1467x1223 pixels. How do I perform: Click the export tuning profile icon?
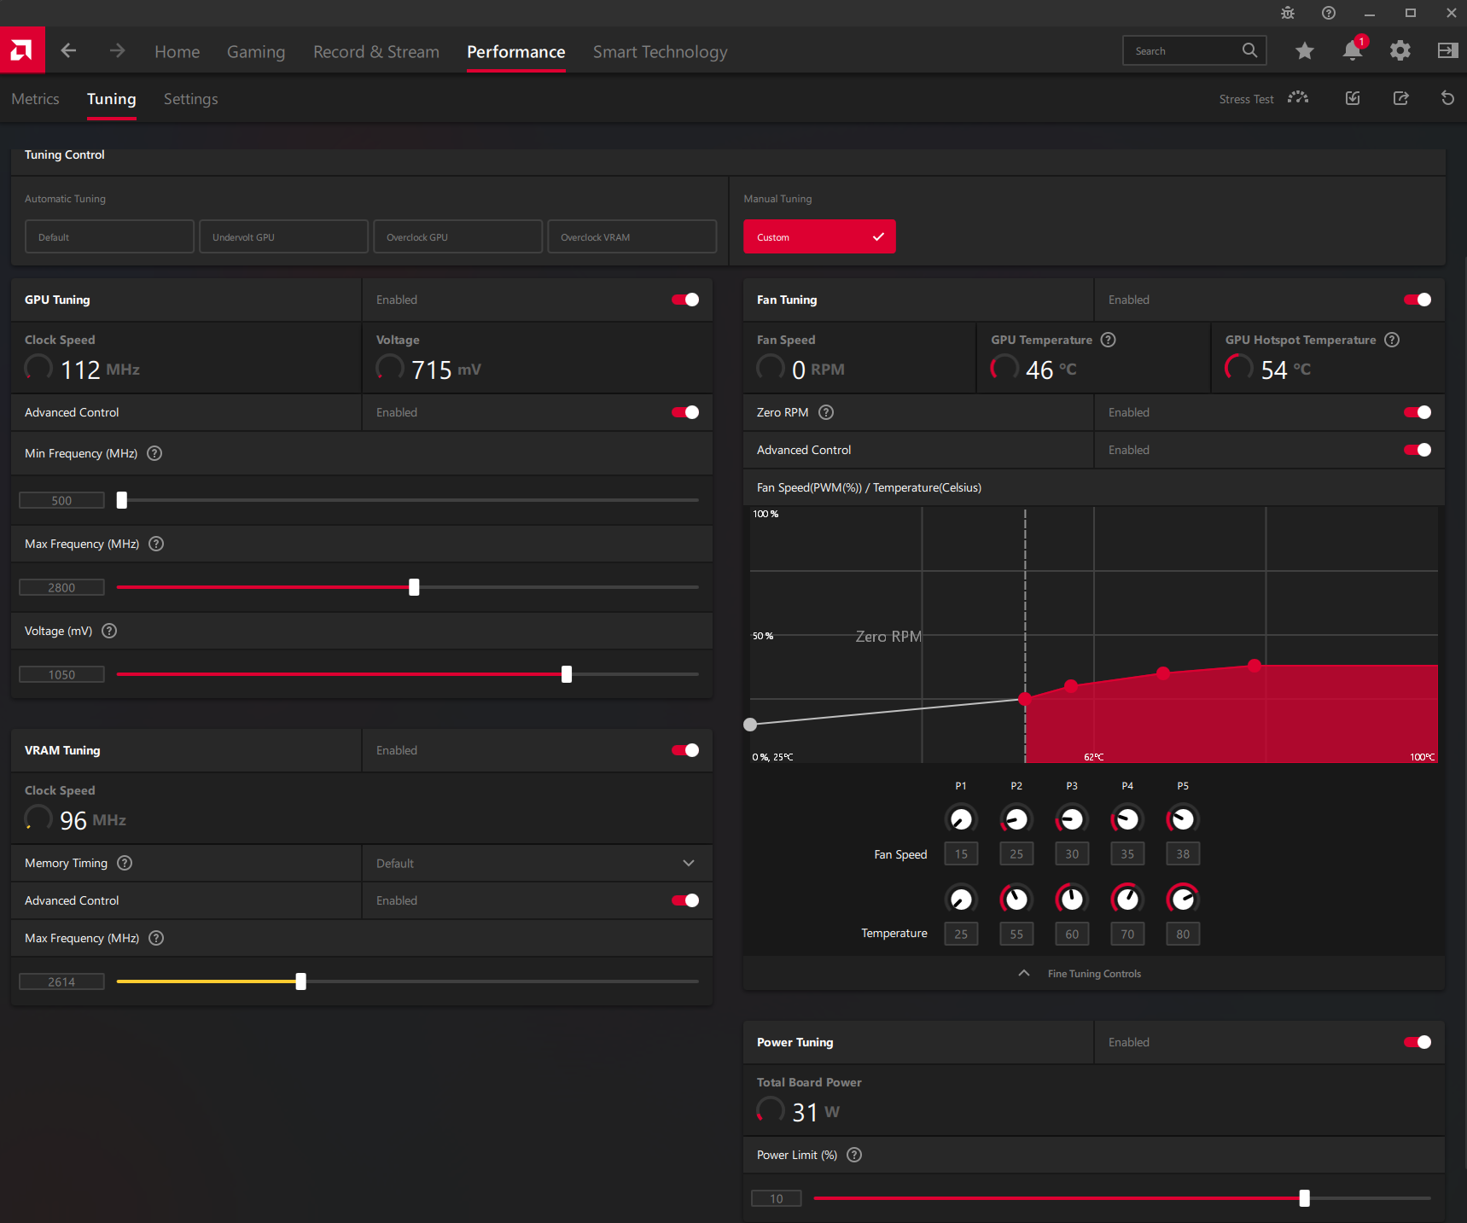click(1400, 98)
